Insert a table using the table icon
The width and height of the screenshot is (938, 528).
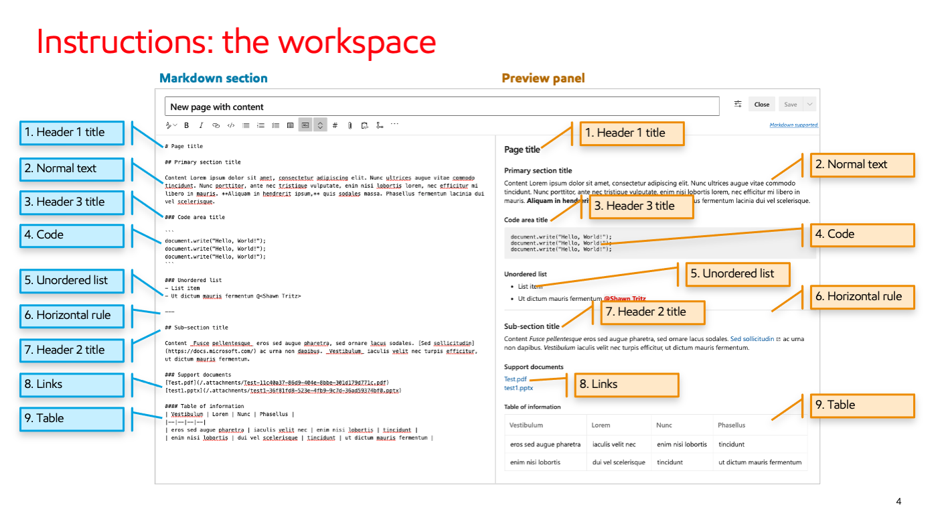(290, 125)
